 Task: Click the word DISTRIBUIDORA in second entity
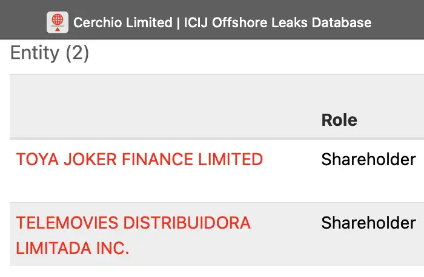pos(187,223)
